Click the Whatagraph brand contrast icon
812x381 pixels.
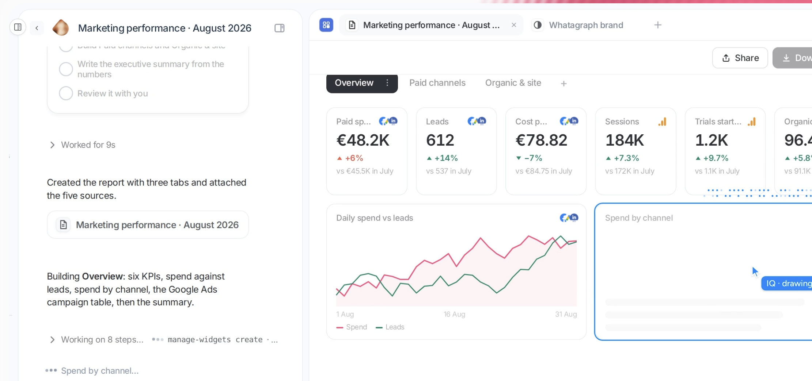point(537,25)
